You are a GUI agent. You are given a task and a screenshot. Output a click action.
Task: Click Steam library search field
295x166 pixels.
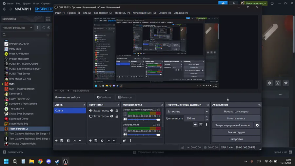pos(24,35)
